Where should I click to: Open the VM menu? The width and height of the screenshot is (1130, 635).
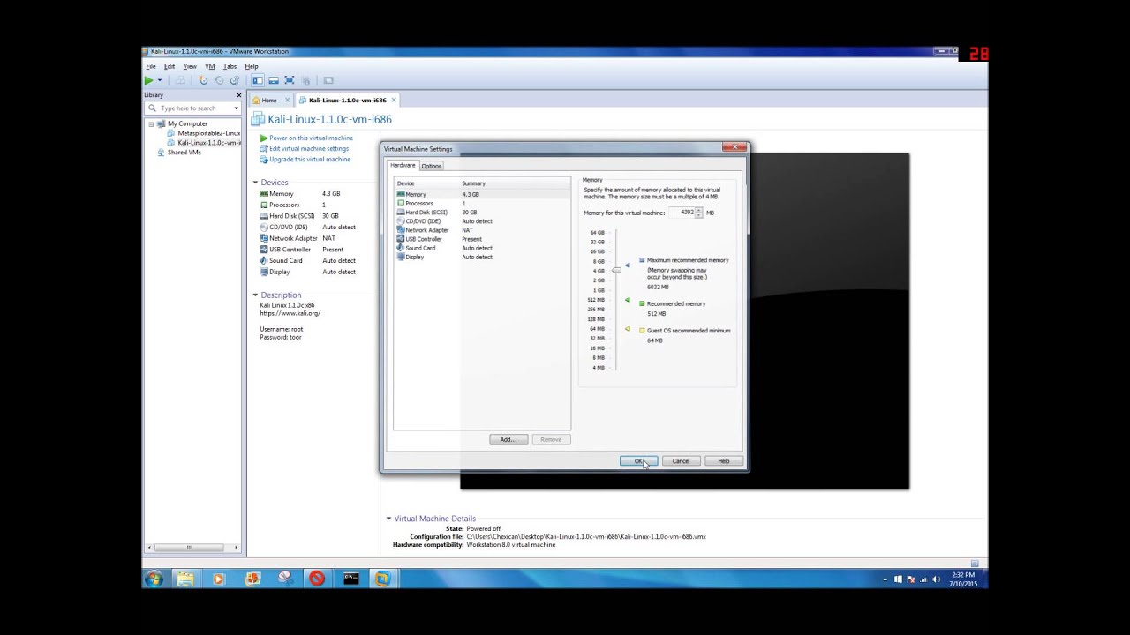tap(210, 66)
